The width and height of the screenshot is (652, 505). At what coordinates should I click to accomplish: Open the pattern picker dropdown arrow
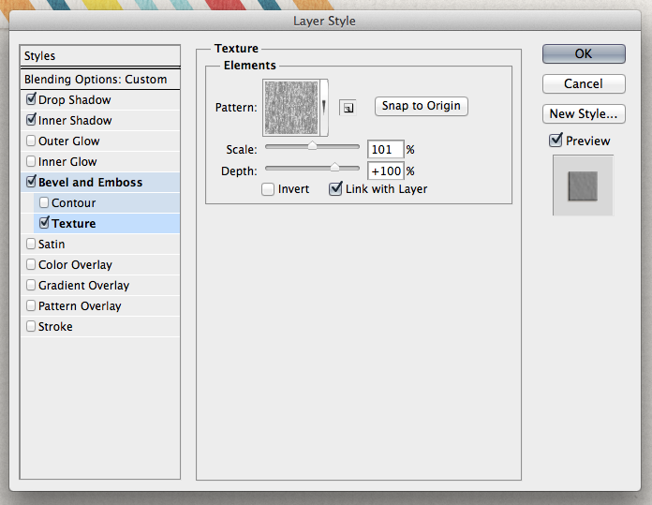324,108
